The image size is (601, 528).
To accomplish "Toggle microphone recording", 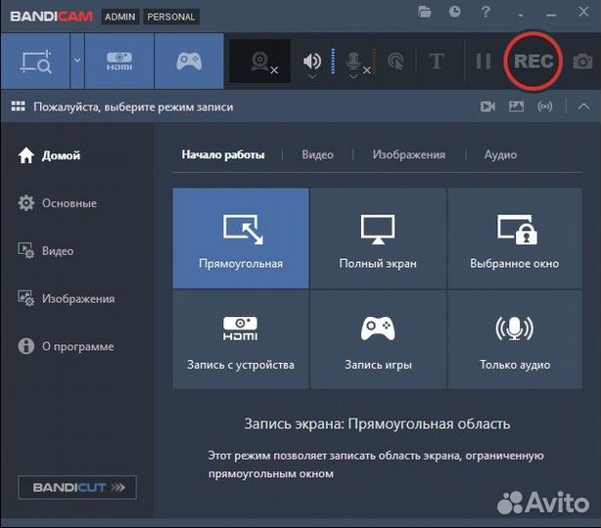I will coord(353,61).
